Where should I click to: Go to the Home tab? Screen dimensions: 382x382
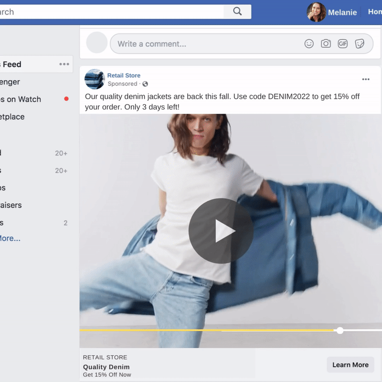pos(375,11)
